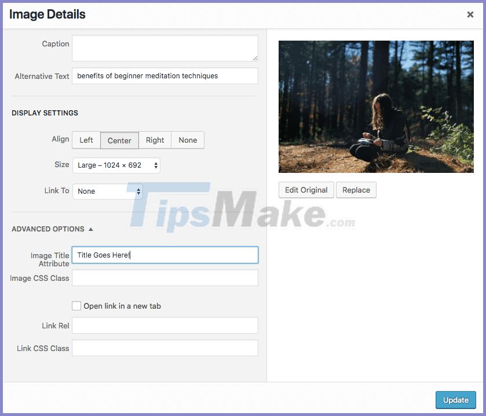The height and width of the screenshot is (416, 486).
Task: Click the Update button
Action: tap(455, 400)
